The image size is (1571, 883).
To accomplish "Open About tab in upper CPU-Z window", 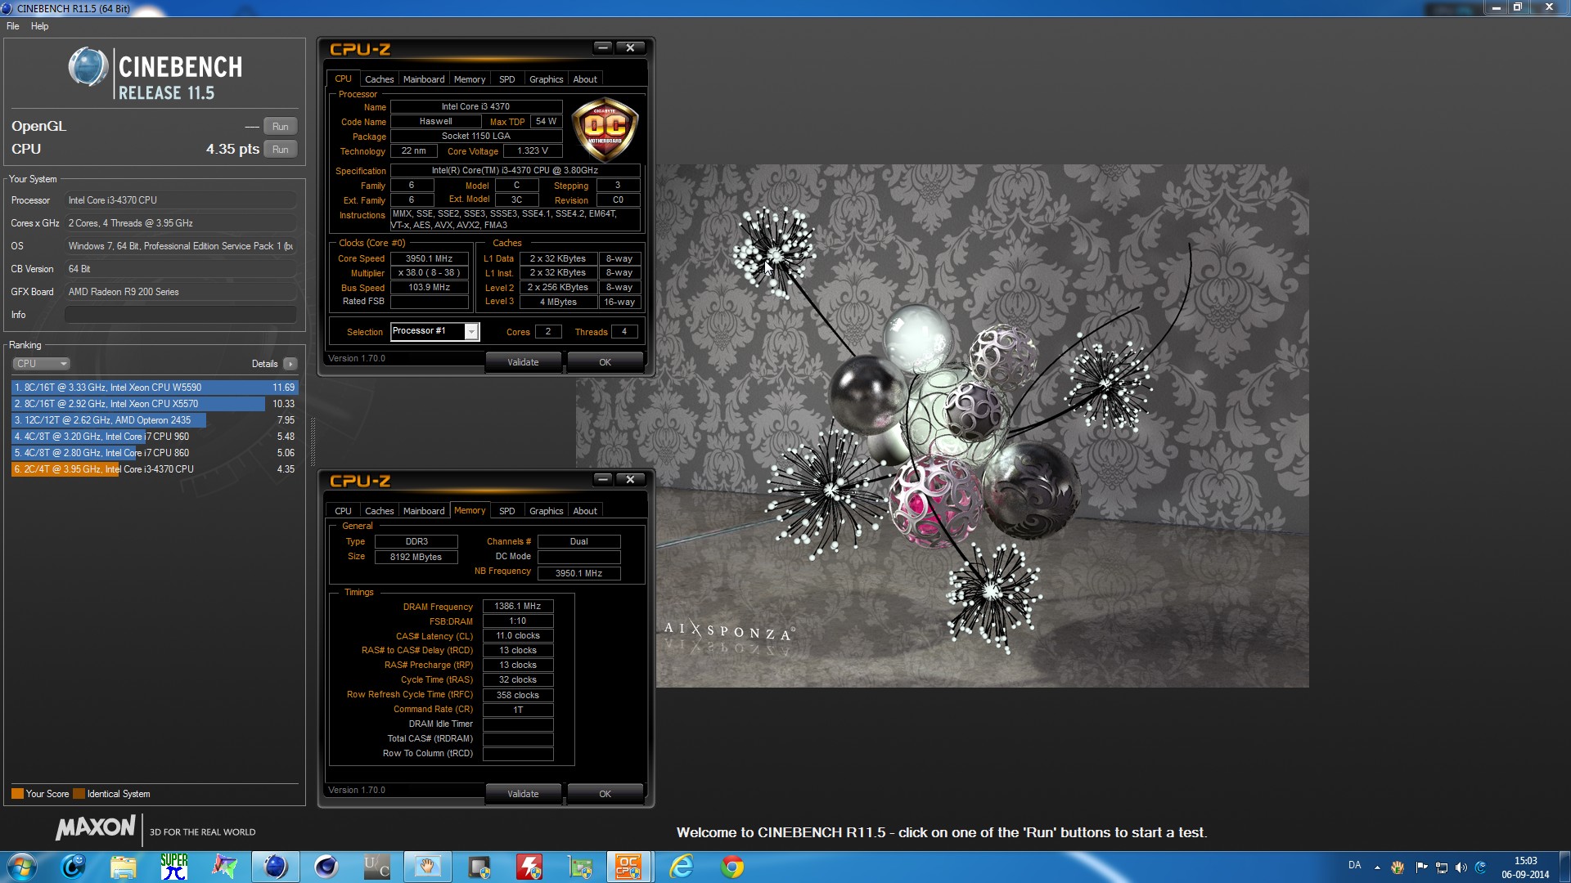I will tap(585, 79).
